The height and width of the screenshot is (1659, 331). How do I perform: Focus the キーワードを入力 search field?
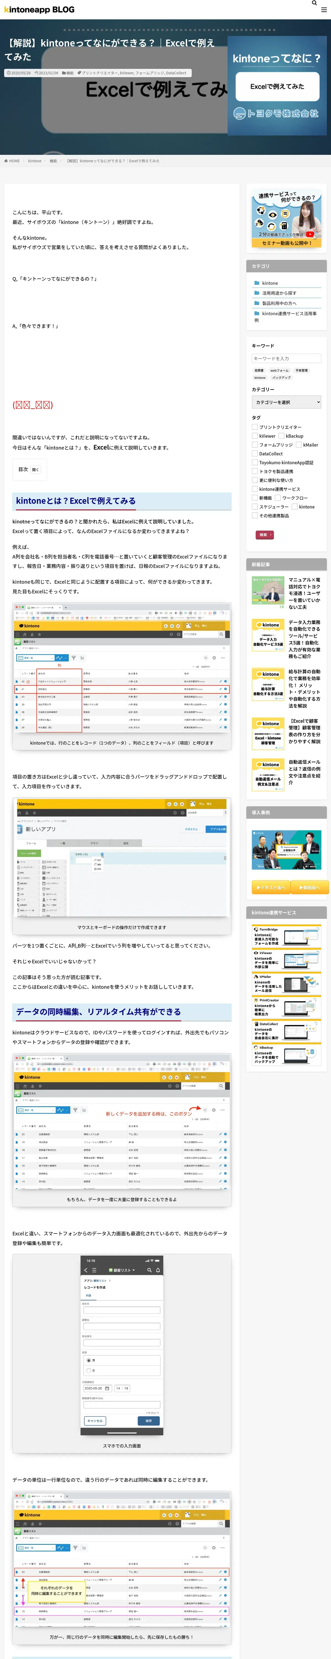pos(286,359)
